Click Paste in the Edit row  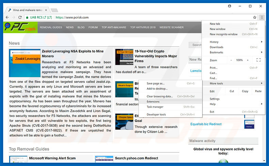tap(258, 91)
